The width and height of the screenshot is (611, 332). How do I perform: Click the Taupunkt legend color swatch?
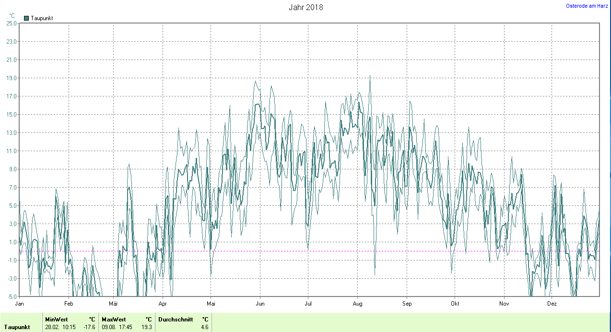coord(26,18)
